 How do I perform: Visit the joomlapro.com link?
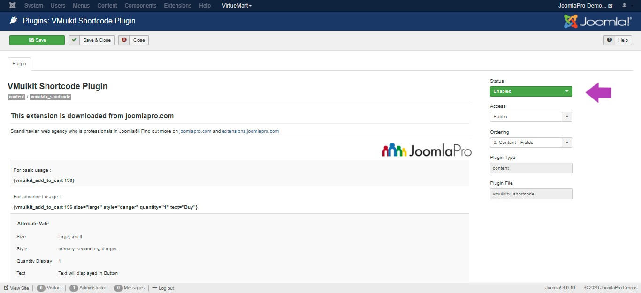[x=195, y=131]
